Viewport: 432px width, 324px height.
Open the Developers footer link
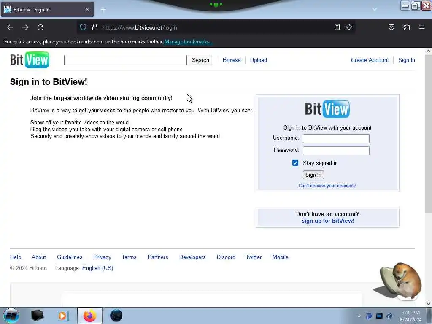click(192, 257)
